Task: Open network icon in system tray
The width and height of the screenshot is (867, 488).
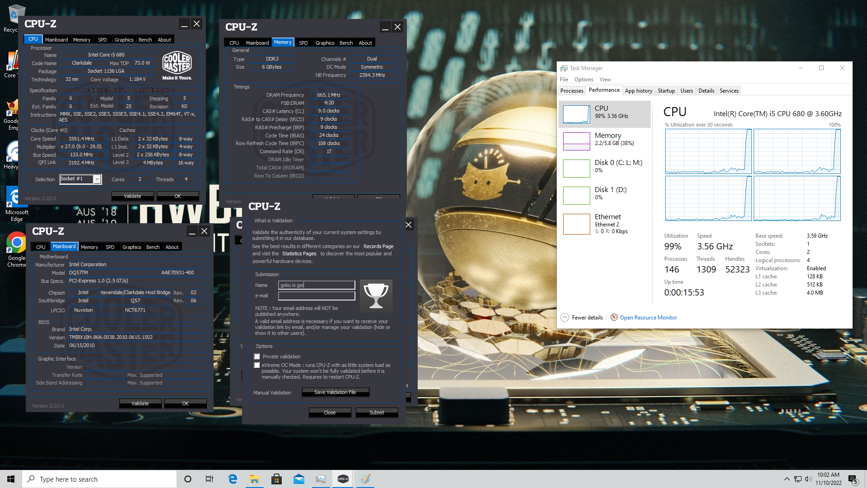Action: click(x=798, y=479)
